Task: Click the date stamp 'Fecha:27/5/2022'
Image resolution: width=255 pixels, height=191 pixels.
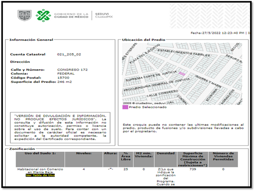Action: (206, 33)
